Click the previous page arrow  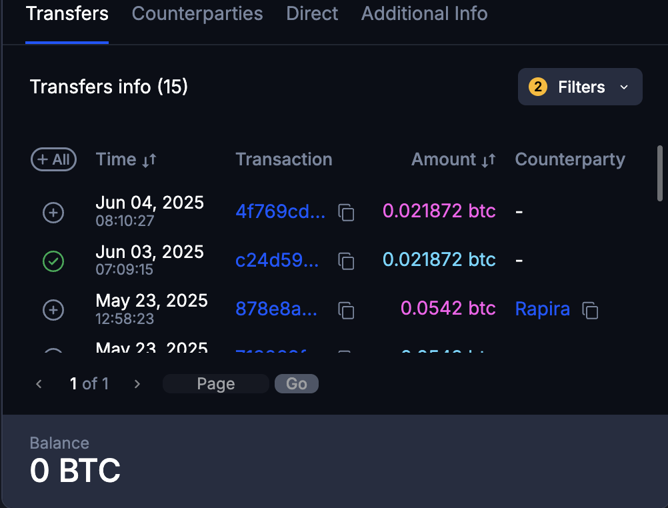[39, 383]
